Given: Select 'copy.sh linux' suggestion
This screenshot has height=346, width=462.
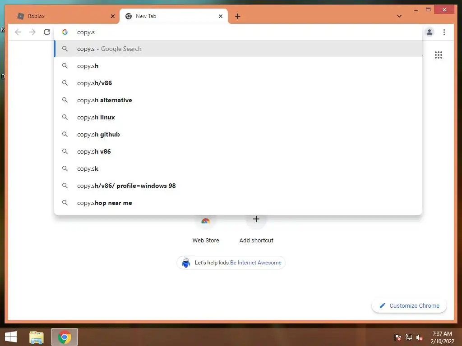Looking at the screenshot, I should point(238,117).
